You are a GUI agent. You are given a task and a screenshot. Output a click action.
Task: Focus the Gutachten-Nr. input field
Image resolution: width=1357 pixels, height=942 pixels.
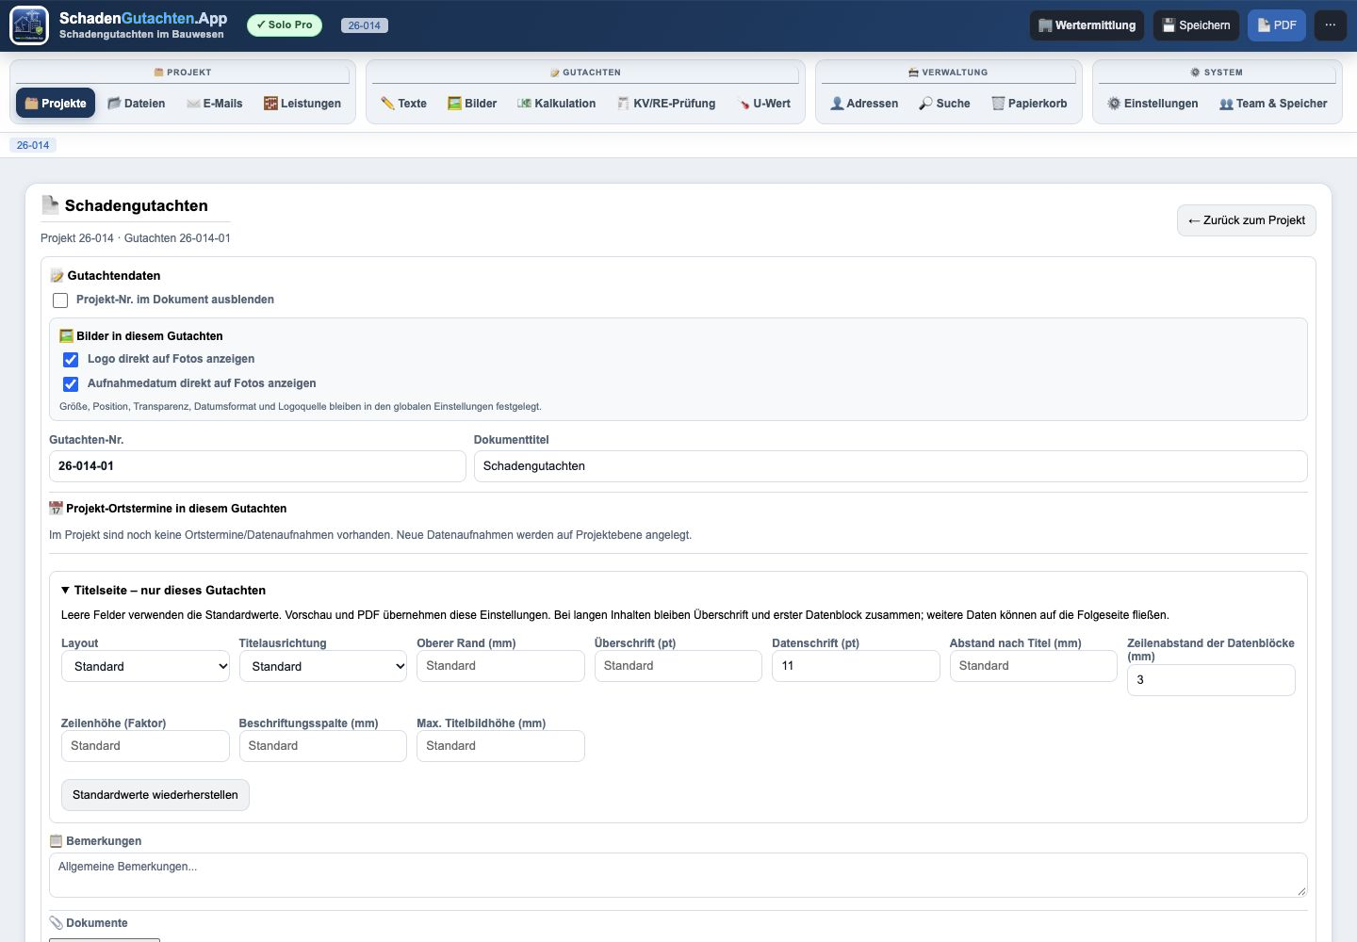point(257,466)
